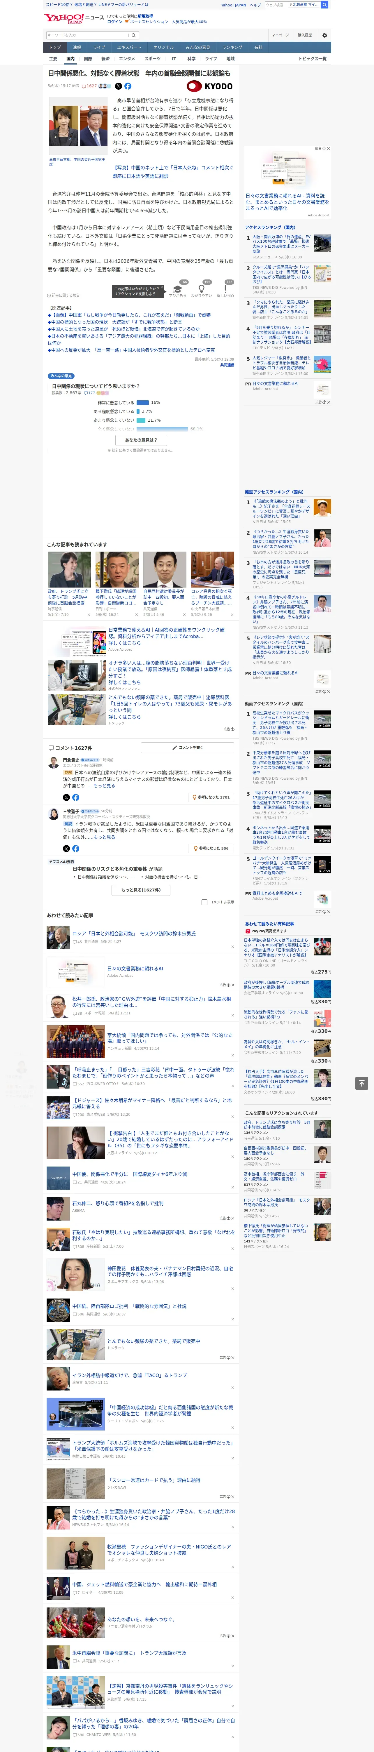Open the 【写真】中国のネット上で「日本人死ね」 link
The image size is (374, 1752).
(172, 171)
